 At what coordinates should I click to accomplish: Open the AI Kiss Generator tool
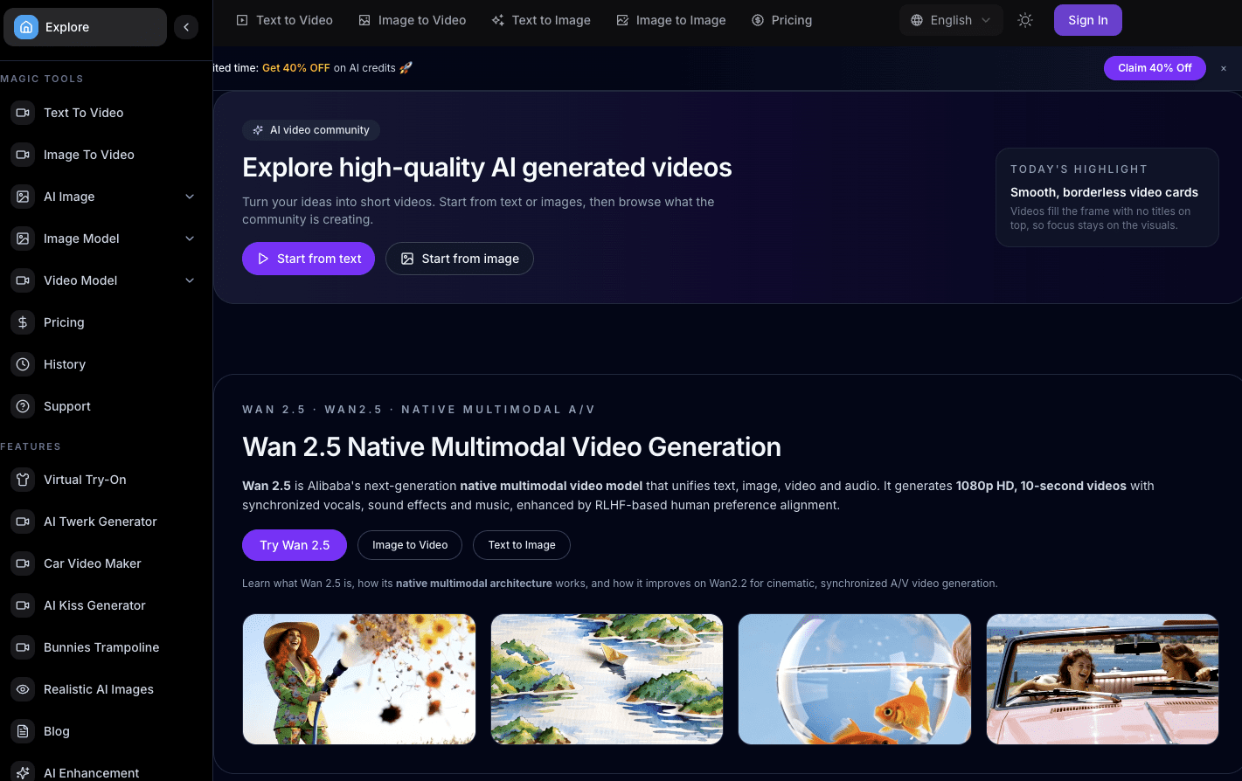(x=22, y=605)
